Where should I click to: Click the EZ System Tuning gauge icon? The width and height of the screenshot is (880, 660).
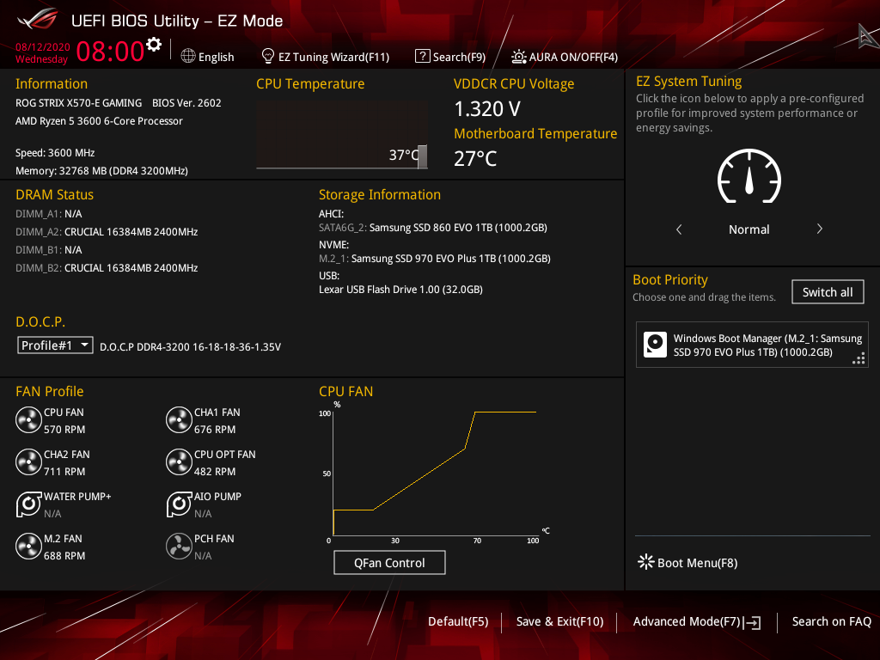[x=749, y=176]
